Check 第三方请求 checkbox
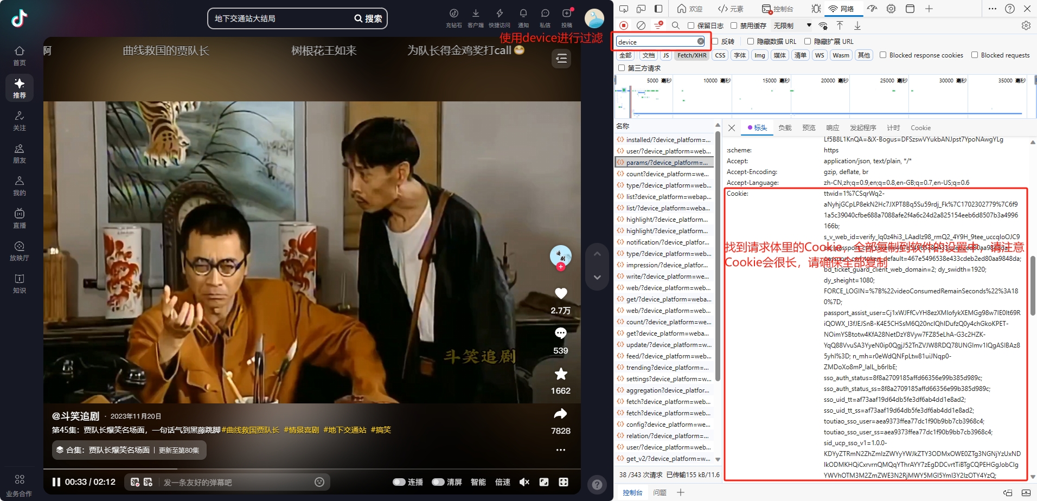This screenshot has height=501, width=1037. [622, 68]
